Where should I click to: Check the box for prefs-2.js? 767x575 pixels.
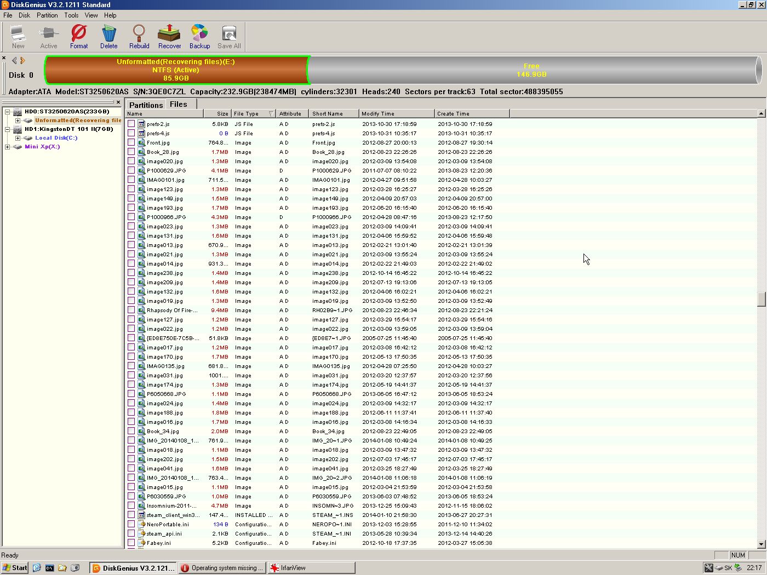(x=131, y=124)
